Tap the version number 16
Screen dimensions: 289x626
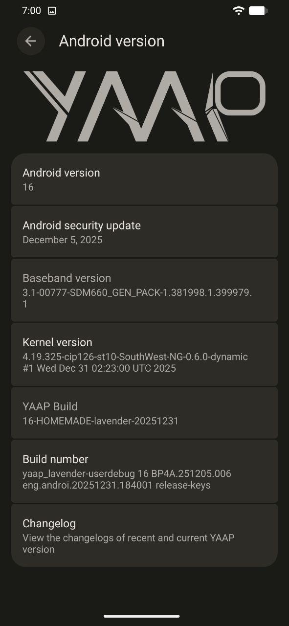[28, 187]
